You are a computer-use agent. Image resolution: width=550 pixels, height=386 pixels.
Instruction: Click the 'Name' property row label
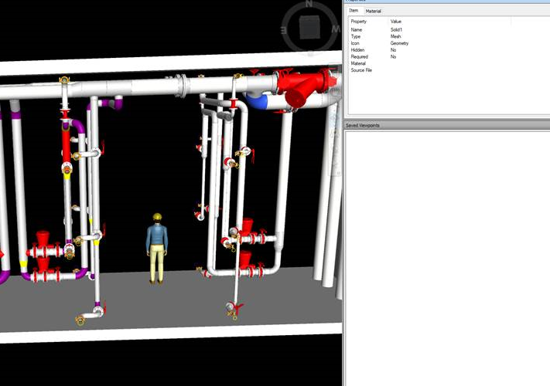click(x=356, y=30)
